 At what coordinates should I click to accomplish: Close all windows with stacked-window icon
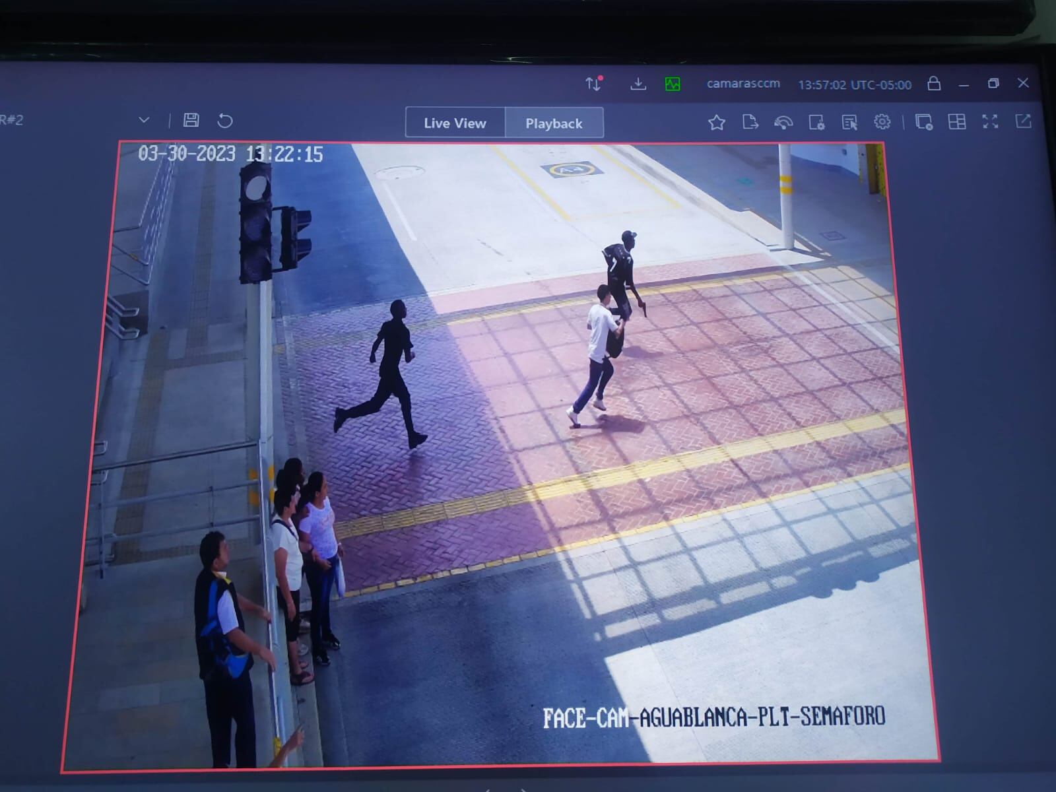coord(924,122)
